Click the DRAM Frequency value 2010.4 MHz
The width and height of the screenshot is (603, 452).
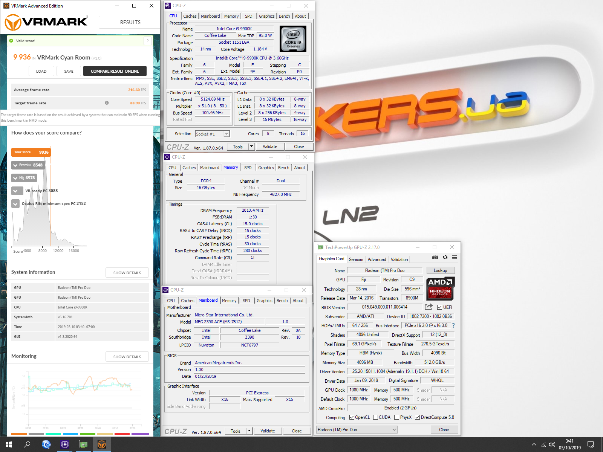click(253, 210)
